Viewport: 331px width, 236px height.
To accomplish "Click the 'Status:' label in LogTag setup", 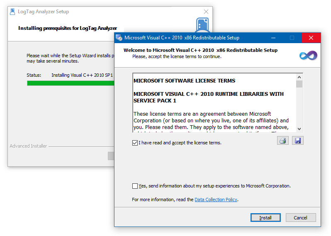I will (x=34, y=75).
